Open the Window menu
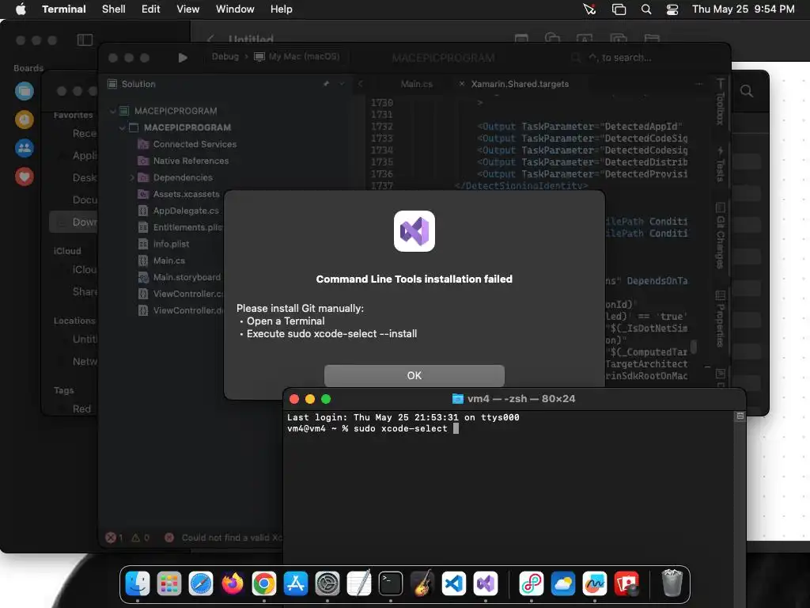The height and width of the screenshot is (608, 810). coord(234,9)
